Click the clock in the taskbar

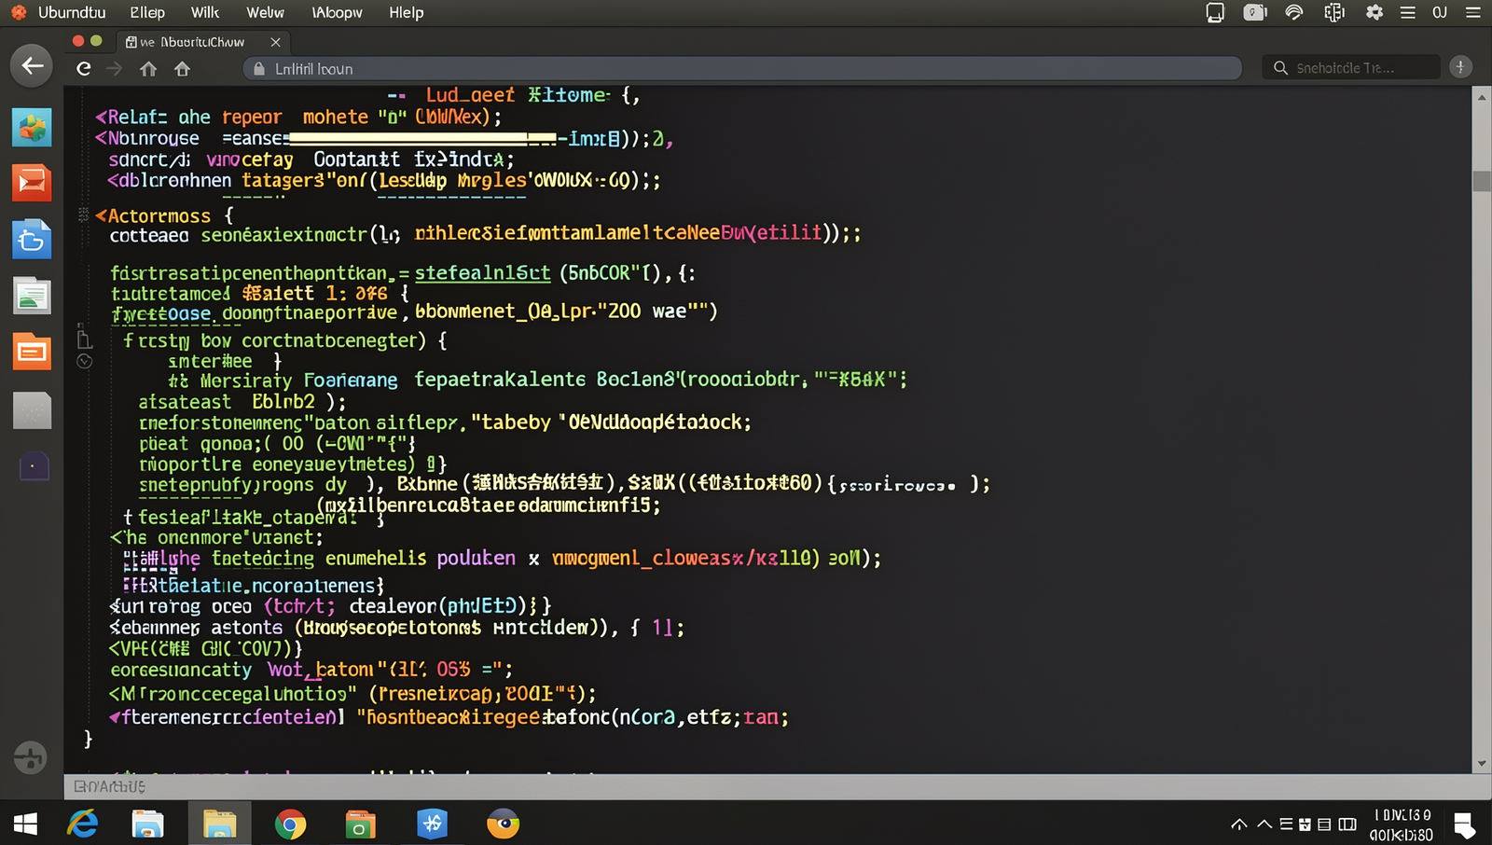click(x=1402, y=824)
